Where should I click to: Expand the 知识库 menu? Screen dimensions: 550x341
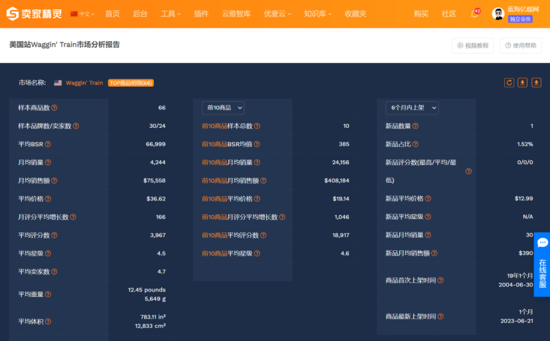[318, 14]
